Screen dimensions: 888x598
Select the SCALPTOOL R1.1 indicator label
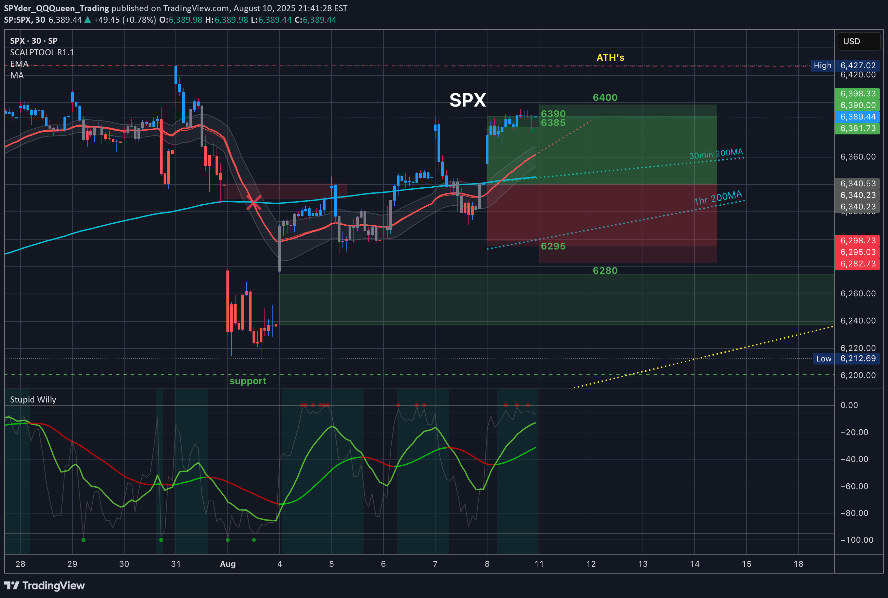42,52
